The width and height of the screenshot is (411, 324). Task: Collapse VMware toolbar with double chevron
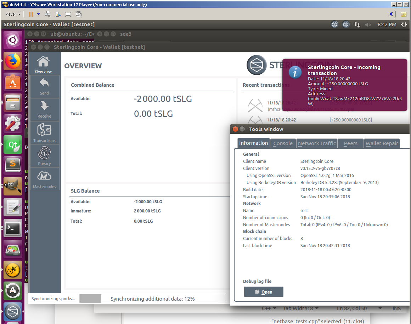coord(392,14)
